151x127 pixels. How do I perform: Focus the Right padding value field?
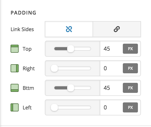111,68
